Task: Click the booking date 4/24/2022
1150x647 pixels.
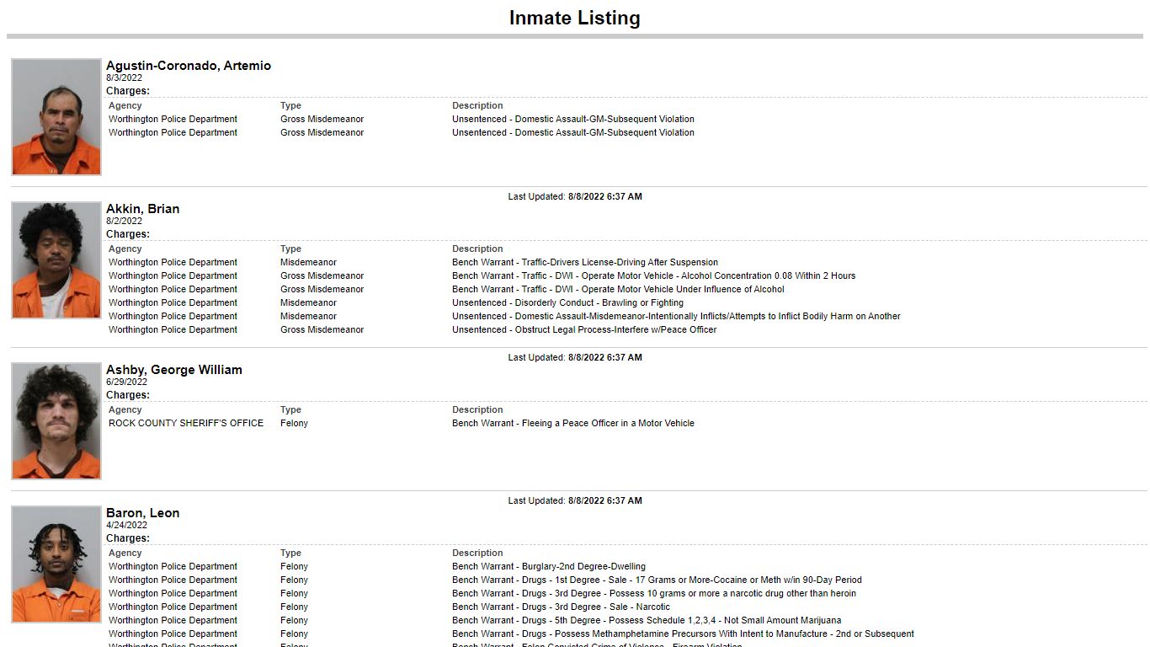Action: 126,526
